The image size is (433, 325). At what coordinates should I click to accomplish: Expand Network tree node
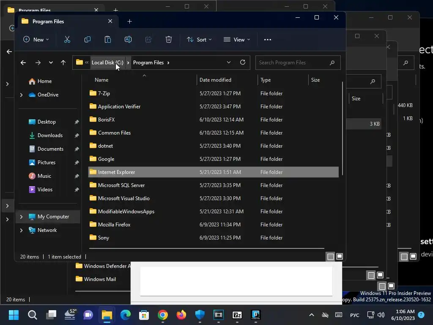(x=21, y=230)
